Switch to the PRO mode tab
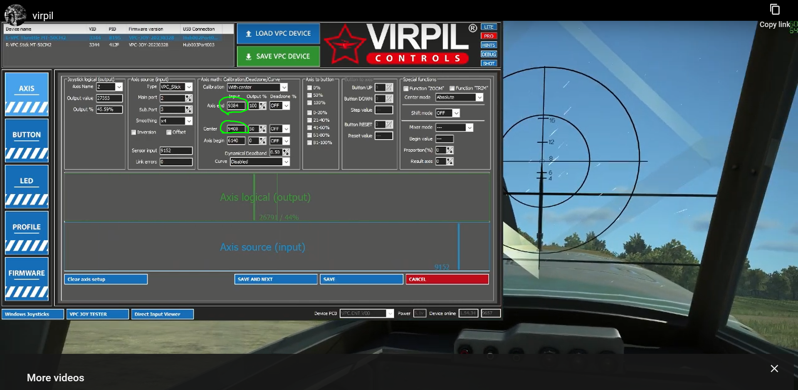Screen dimensions: 798x390 489,36
